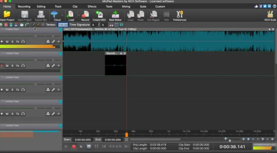
Task: Click the red record button in the transport bar
Action: pyautogui.click(x=74, y=147)
